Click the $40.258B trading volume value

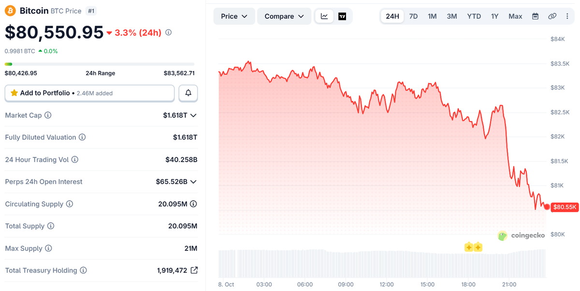pyautogui.click(x=181, y=160)
